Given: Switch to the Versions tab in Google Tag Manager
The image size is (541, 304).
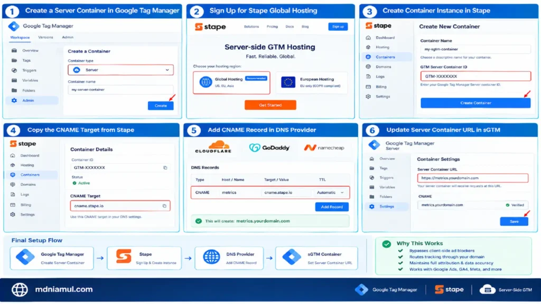Looking at the screenshot, I should tap(45, 37).
